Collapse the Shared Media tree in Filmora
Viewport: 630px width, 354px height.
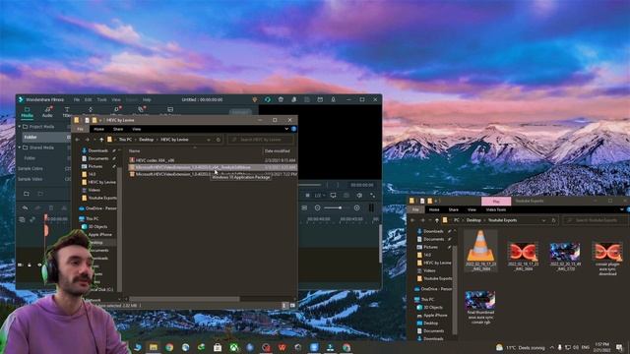[20, 147]
